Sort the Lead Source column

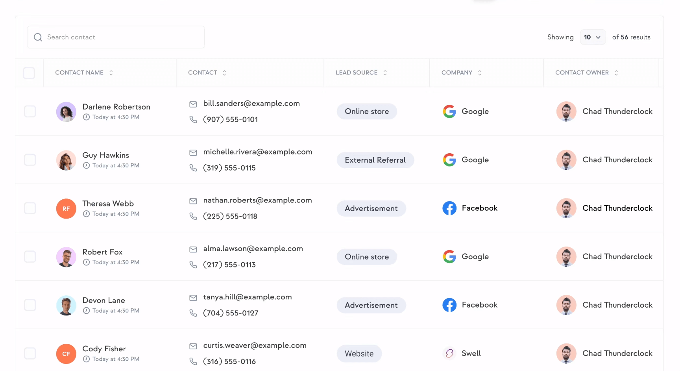pos(385,73)
